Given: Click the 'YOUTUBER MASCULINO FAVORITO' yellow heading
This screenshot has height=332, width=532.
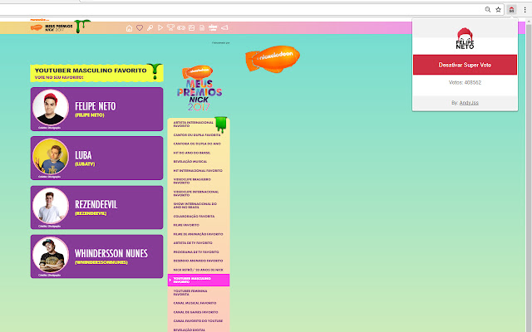Looking at the screenshot, I should point(91,71).
